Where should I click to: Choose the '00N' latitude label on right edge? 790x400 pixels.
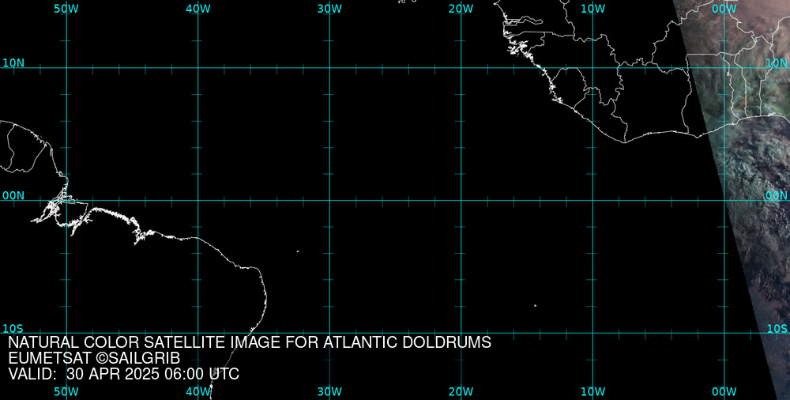point(777,196)
